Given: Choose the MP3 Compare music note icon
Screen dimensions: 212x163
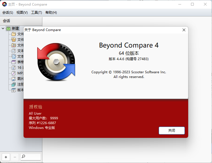Looking at the screenshot, I should [x=13, y=73].
